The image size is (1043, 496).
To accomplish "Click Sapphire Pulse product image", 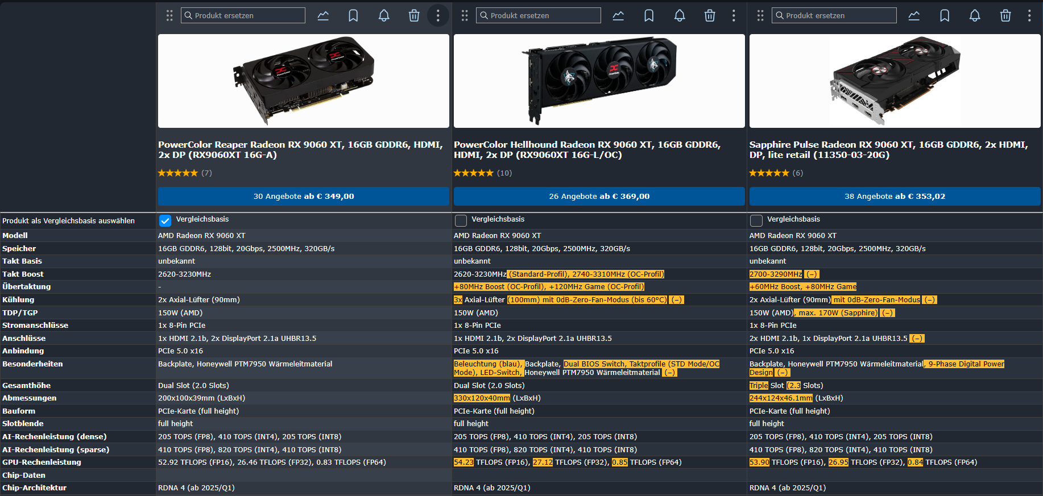I will coord(895,81).
